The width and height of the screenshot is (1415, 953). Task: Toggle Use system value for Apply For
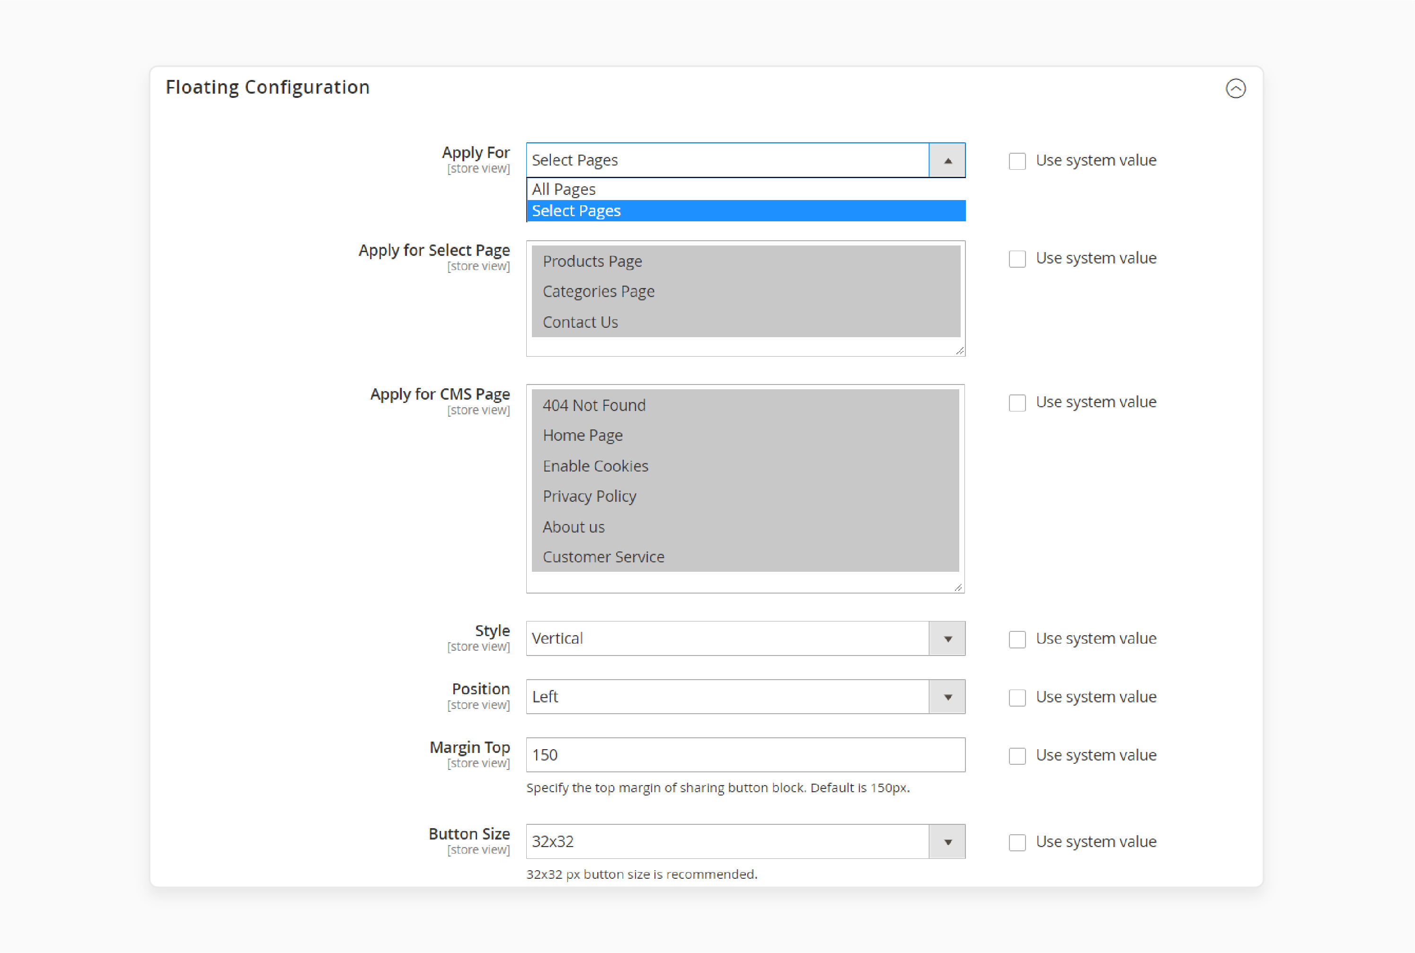(x=1017, y=161)
